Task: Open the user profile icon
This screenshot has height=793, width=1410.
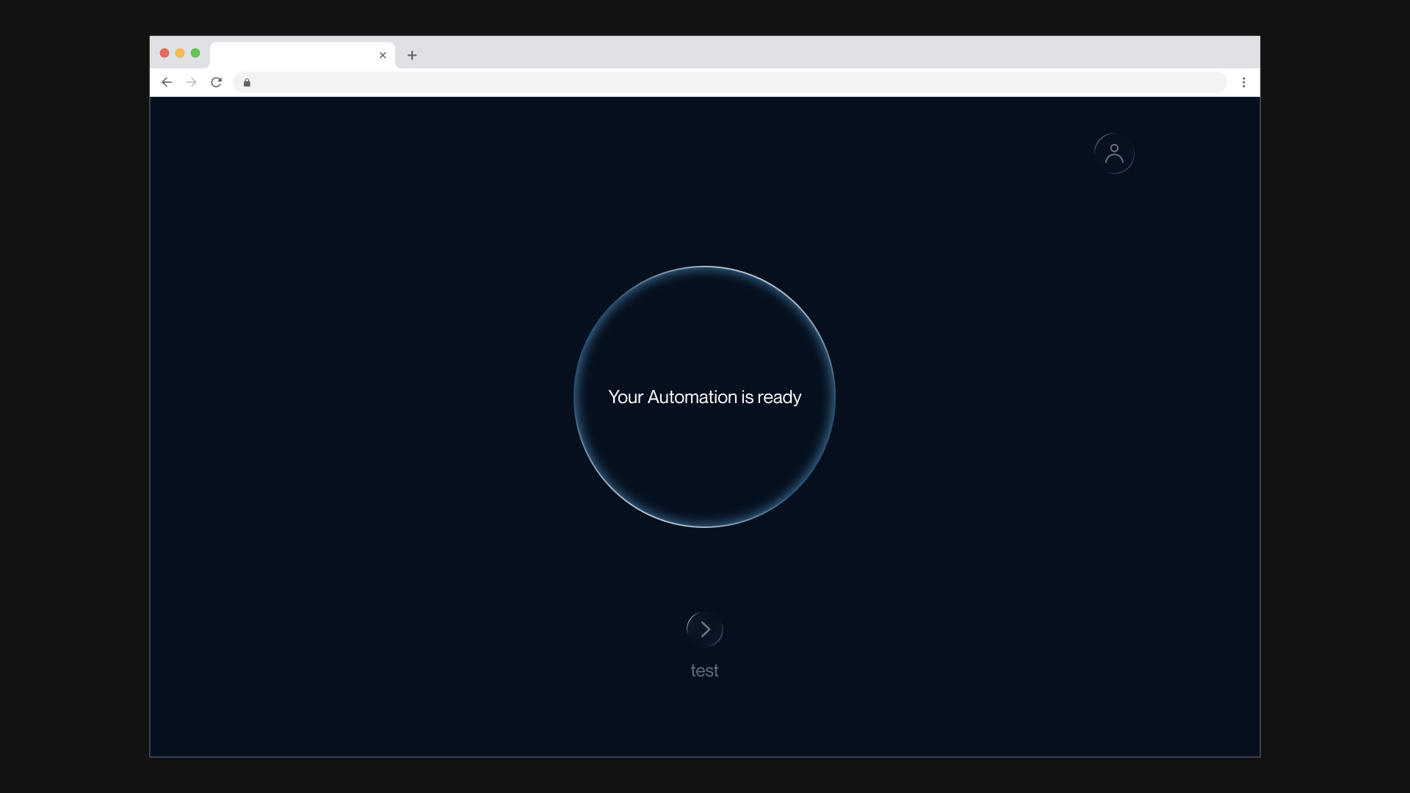Action: click(1114, 153)
